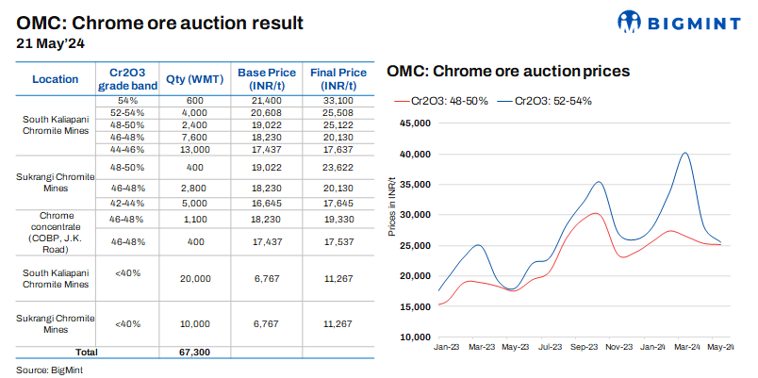Screen dimensions: 758x378
Task: Click the Source: BigMint footnote
Action: [x=52, y=369]
